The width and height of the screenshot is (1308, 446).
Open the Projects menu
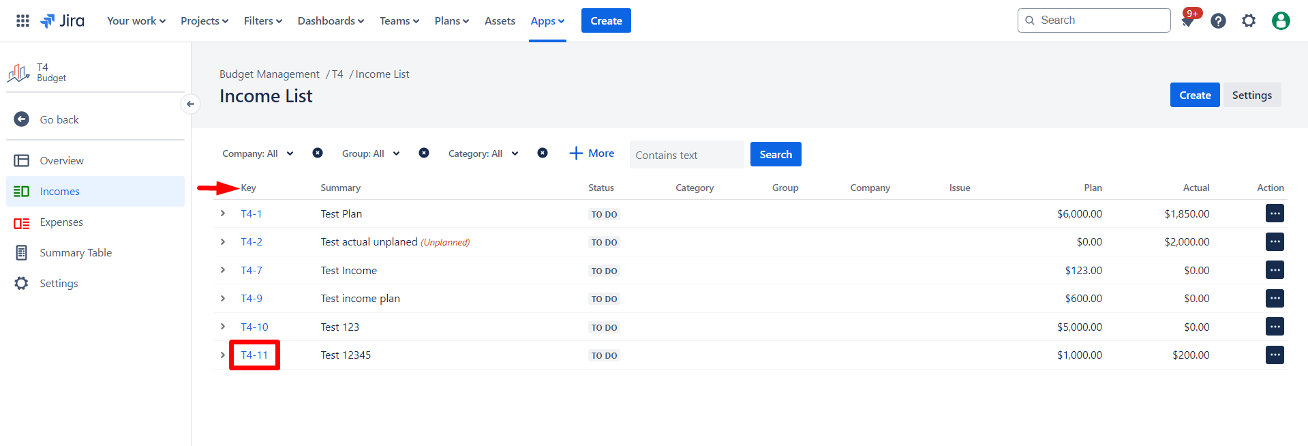pyautogui.click(x=204, y=21)
